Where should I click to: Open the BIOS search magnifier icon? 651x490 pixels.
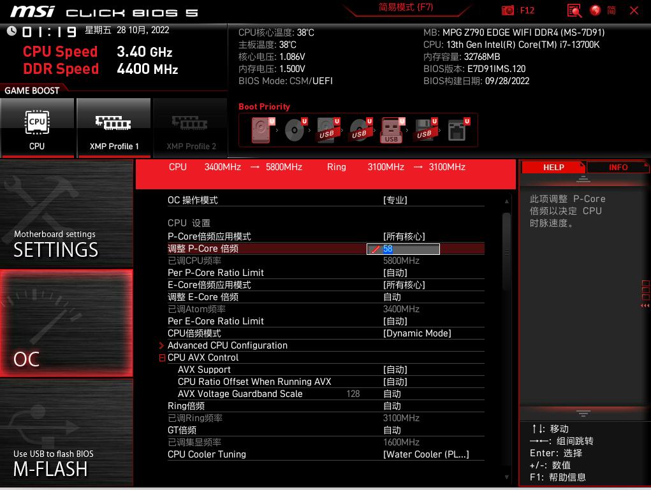click(574, 10)
